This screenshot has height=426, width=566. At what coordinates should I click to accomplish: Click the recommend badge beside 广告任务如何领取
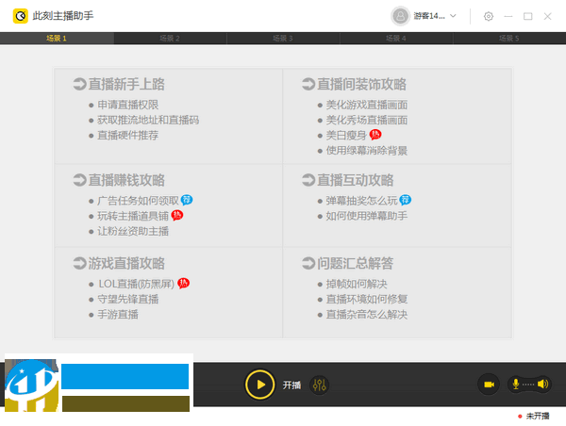click(187, 200)
